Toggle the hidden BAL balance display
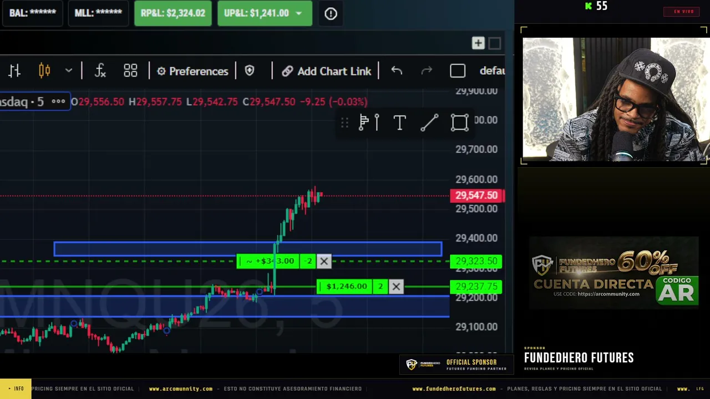 tap(33, 13)
